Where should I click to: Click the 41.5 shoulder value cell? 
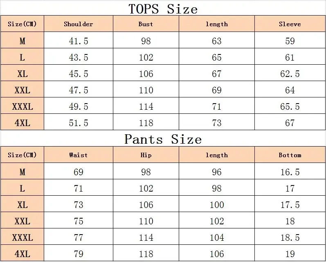click(x=78, y=41)
